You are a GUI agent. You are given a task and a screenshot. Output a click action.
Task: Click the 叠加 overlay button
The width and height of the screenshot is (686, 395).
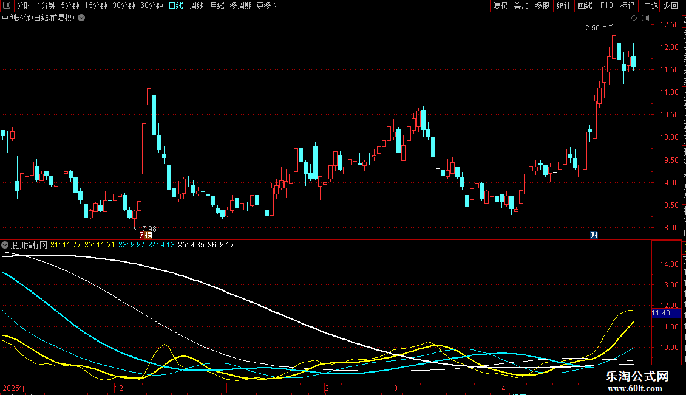tap(521, 5)
